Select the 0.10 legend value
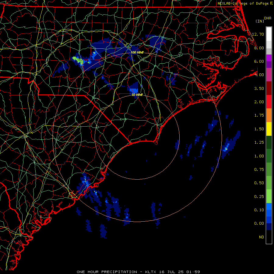The height and width of the screenshot is (274, 274). pyautogui.click(x=259, y=210)
